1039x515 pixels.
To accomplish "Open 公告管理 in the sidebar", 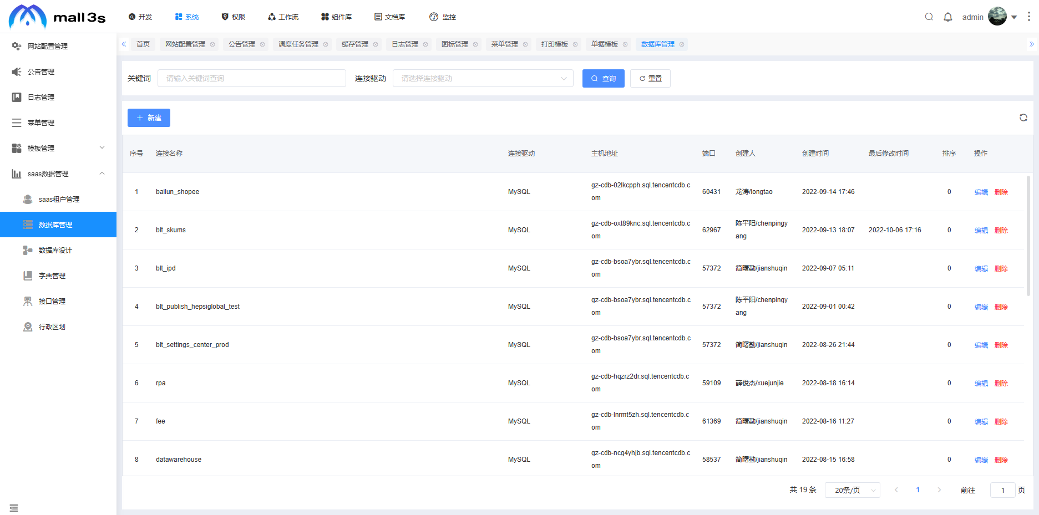I will pyautogui.click(x=58, y=72).
